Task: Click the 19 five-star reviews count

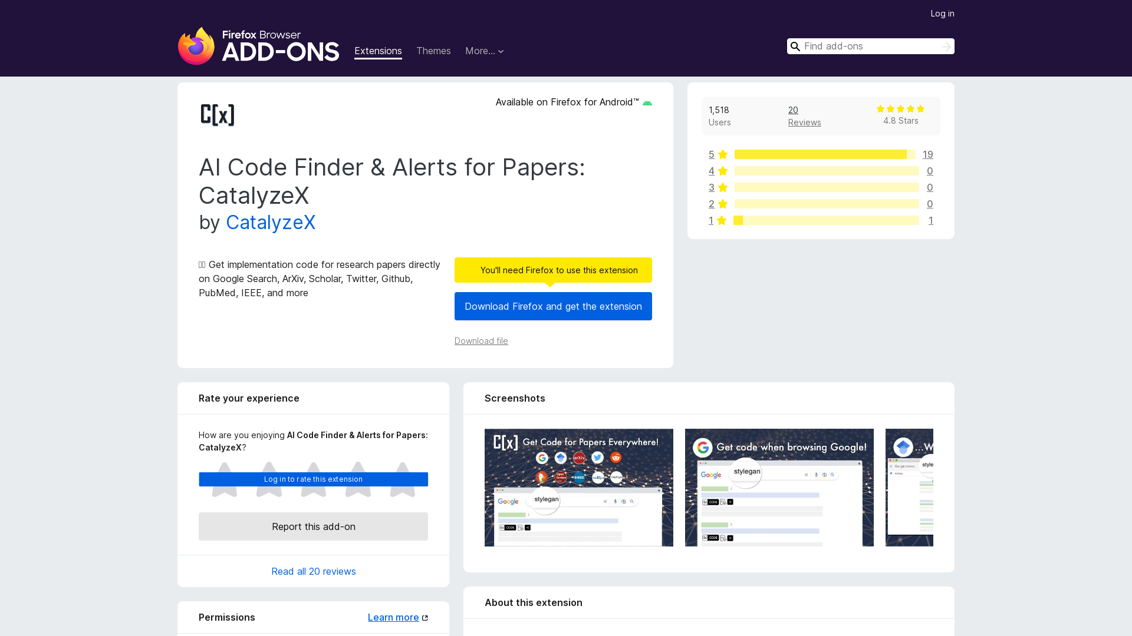Action: [x=928, y=154]
